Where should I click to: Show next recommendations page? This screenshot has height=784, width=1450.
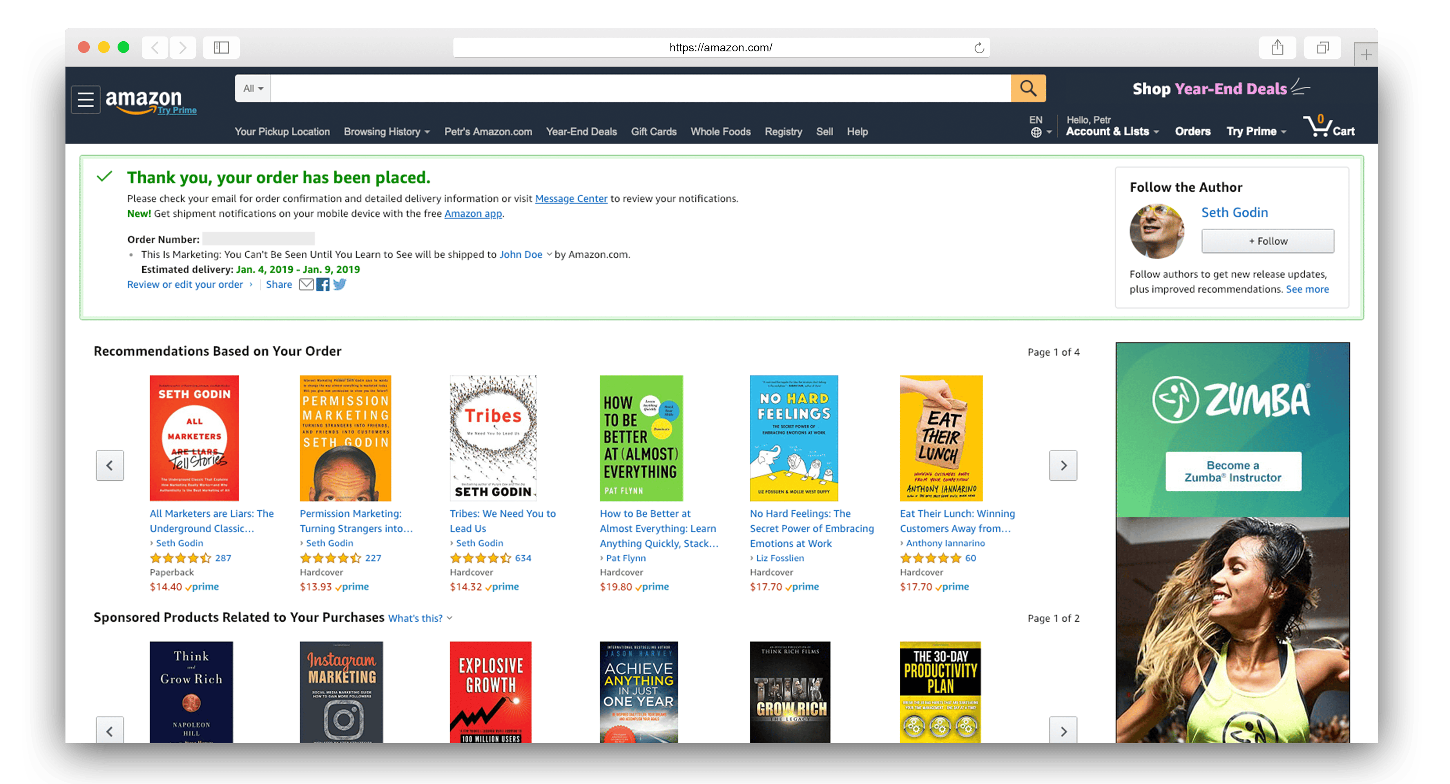(1063, 465)
